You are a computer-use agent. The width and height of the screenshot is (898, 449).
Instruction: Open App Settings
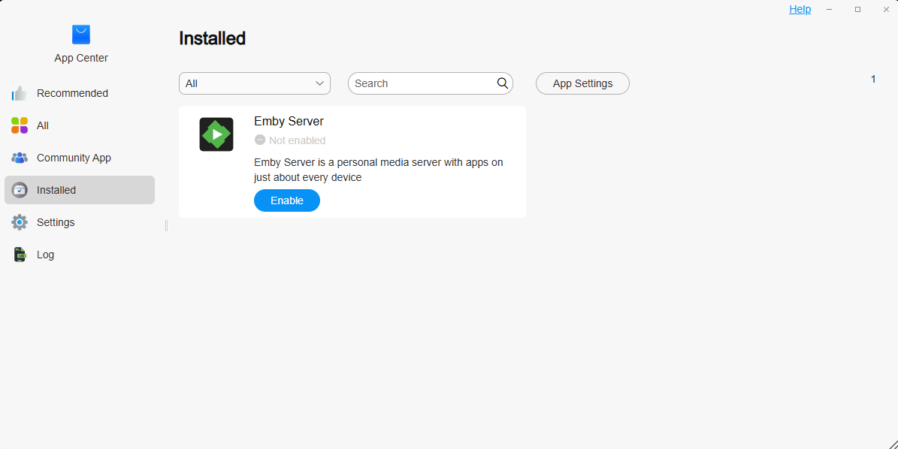coord(582,83)
